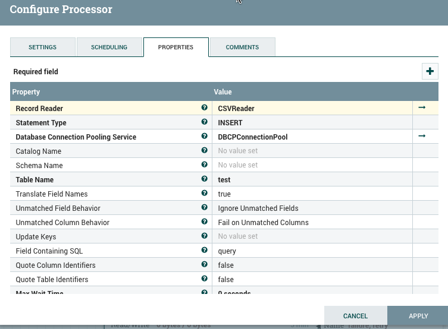Show help for Table Name property
Image resolution: width=448 pixels, height=329 pixels.
204,179
